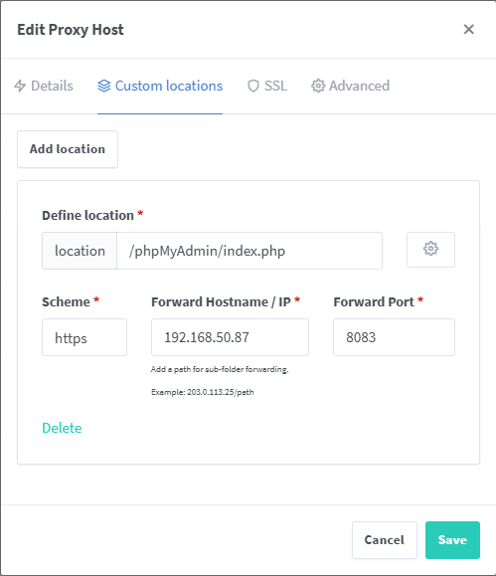Click the Forward Hostname / IP field
The image size is (496, 576).
point(230,337)
